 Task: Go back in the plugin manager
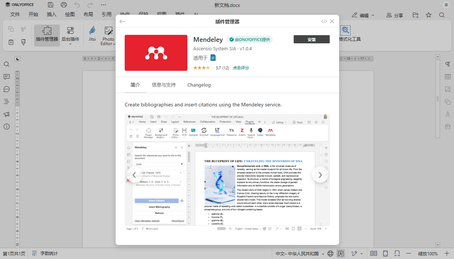point(122,21)
